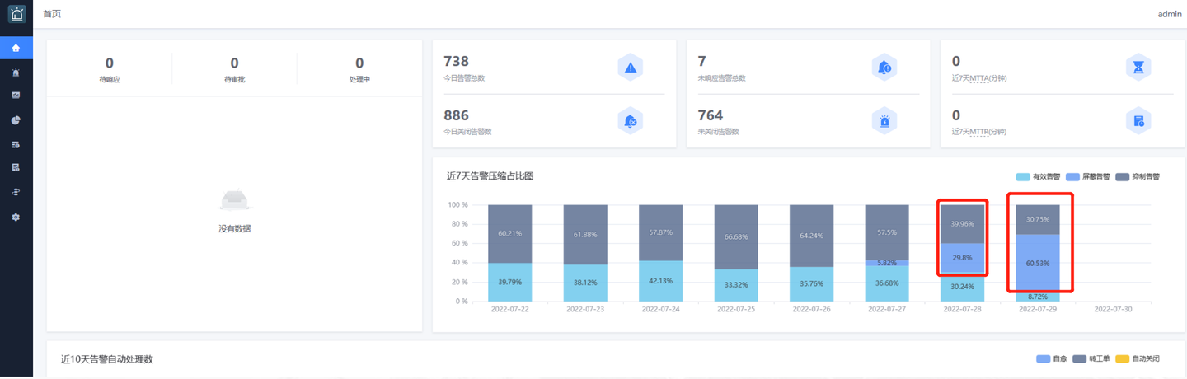Click the 39.79% bar segment on 2022-07-22
The width and height of the screenshot is (1187, 379).
(x=509, y=283)
